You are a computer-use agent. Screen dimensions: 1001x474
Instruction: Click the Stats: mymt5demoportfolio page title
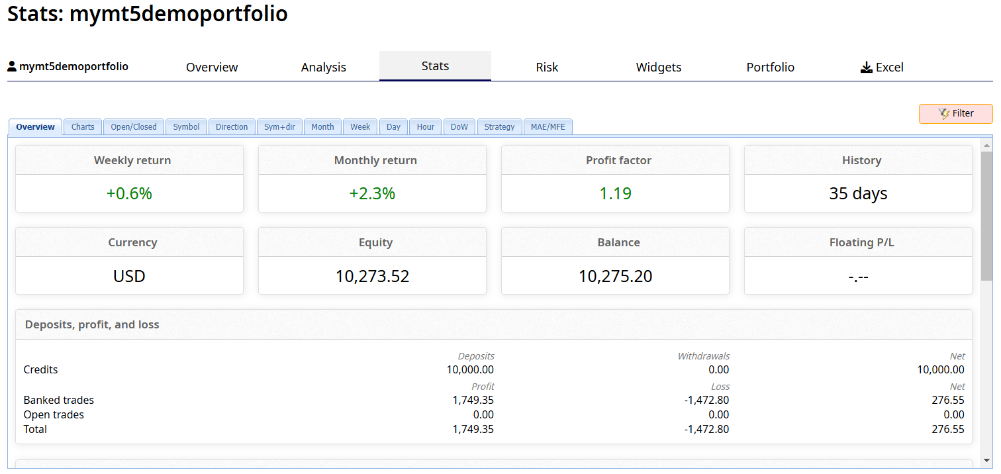tap(148, 14)
